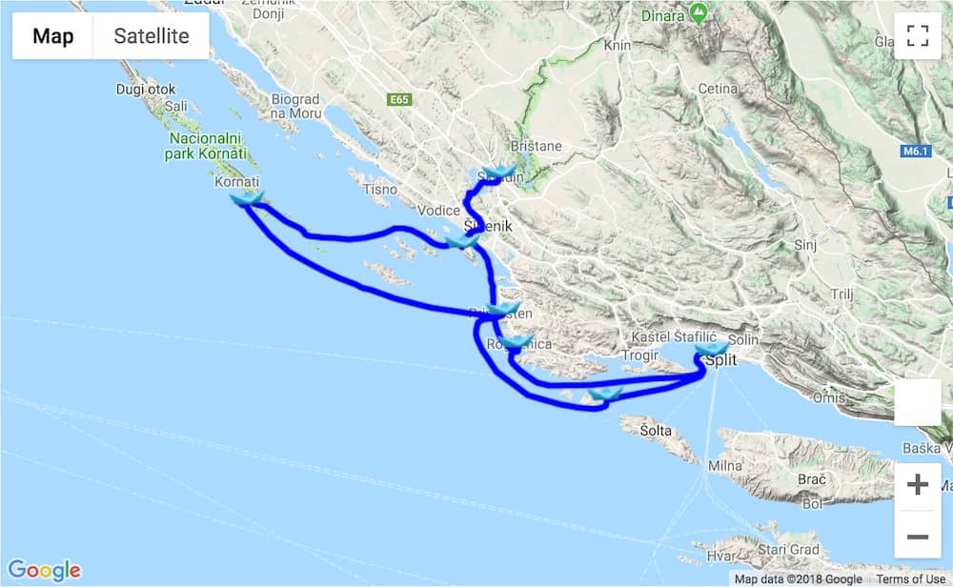This screenshot has height=588, width=953.
Task: Click the Google logo
Action: pos(45,570)
